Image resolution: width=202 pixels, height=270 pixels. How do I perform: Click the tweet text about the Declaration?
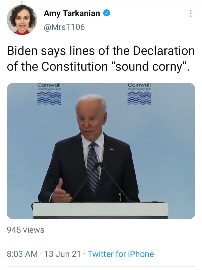coord(101,58)
